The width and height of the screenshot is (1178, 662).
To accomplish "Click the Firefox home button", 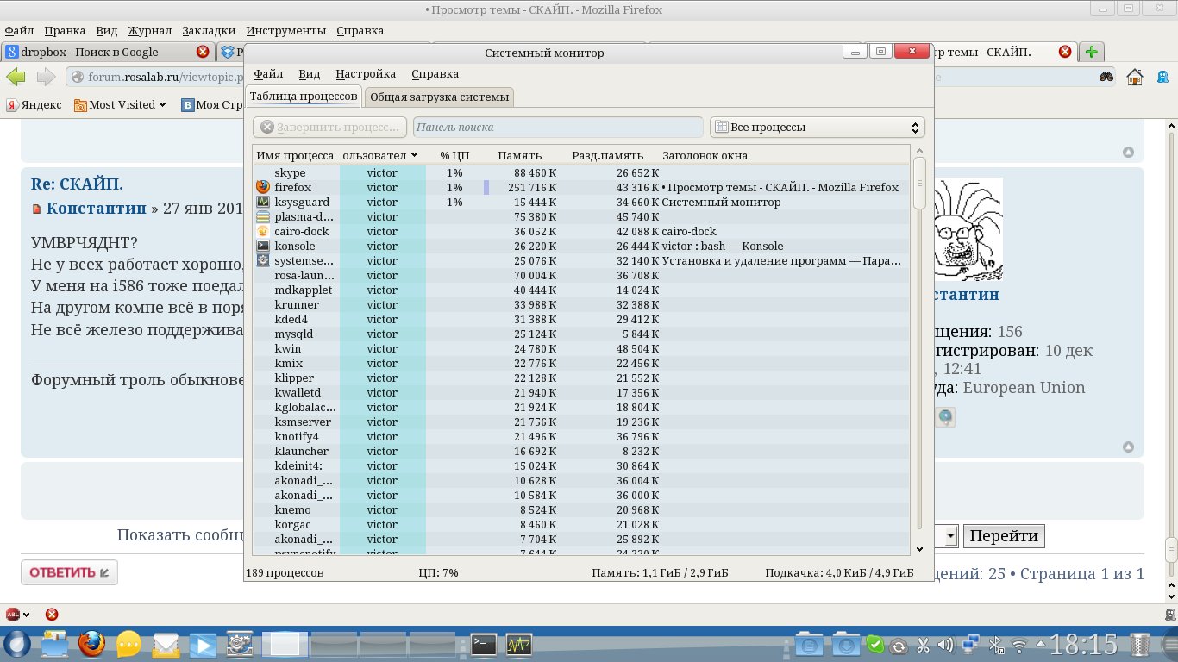I will coord(1135,78).
